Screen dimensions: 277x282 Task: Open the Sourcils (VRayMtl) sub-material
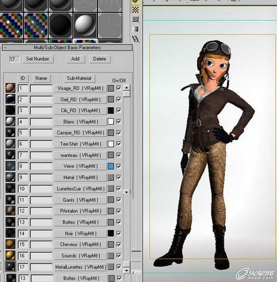81,256
